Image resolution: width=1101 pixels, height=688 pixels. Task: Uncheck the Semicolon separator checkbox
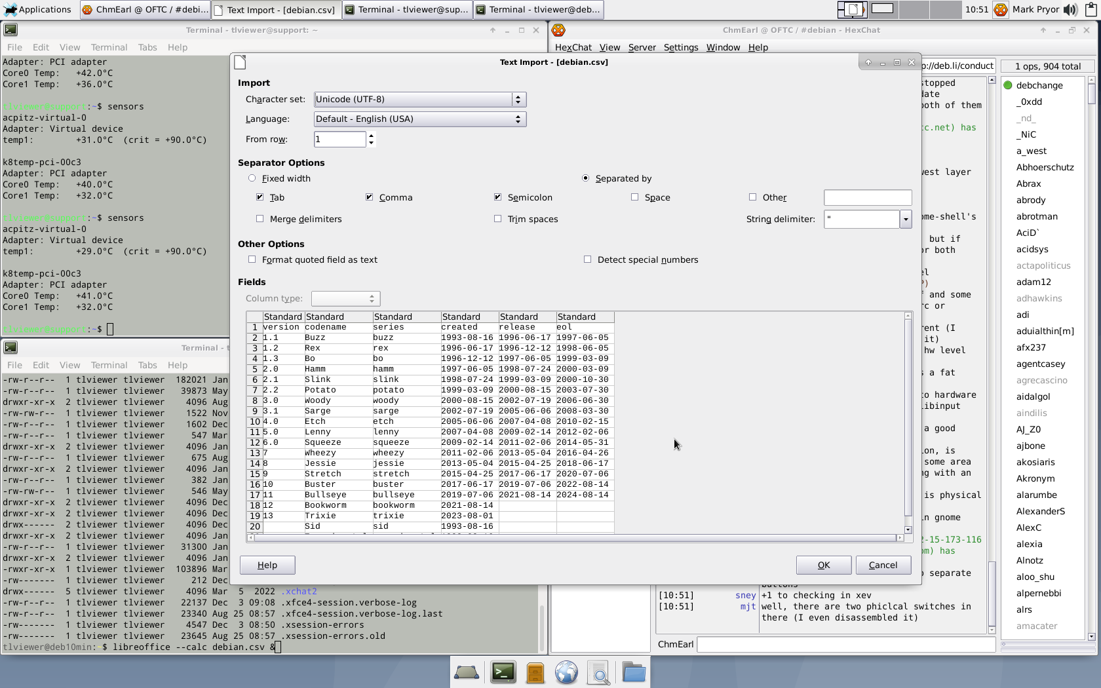[498, 197]
